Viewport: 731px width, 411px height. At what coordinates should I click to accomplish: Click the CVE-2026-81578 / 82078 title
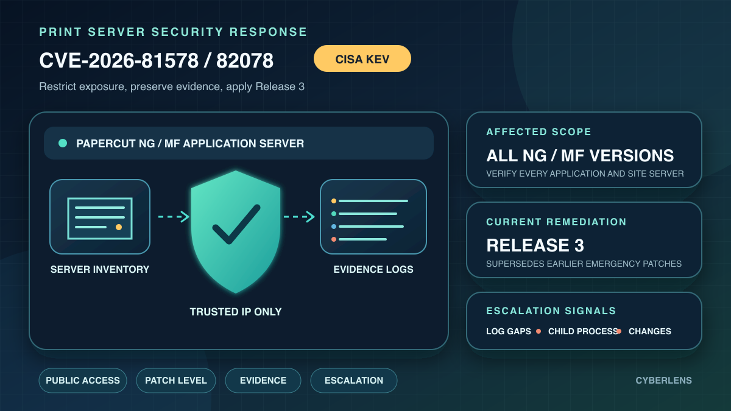click(157, 60)
